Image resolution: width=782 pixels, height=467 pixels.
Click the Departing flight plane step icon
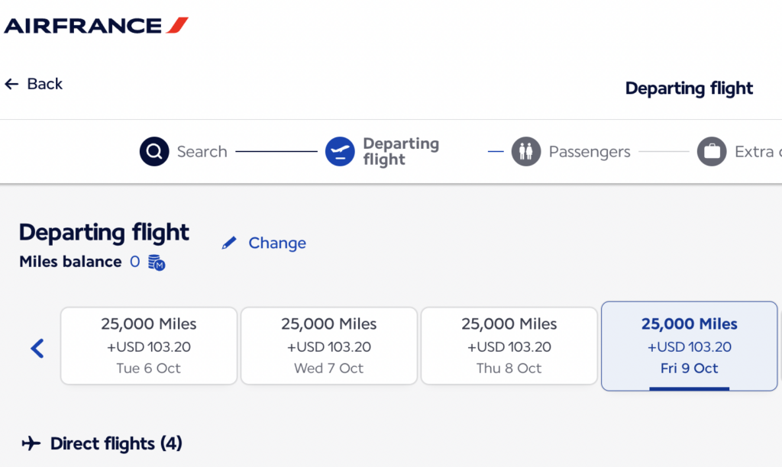tap(340, 152)
